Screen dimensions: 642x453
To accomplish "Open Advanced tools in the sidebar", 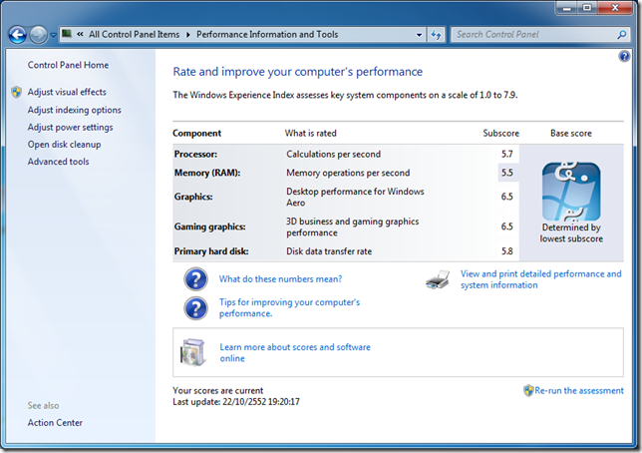I will [x=58, y=162].
